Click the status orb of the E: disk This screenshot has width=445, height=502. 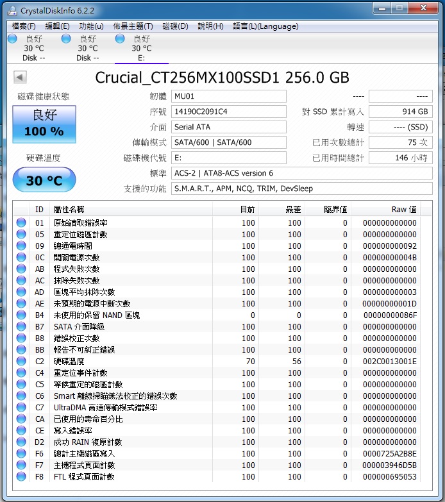(120, 38)
